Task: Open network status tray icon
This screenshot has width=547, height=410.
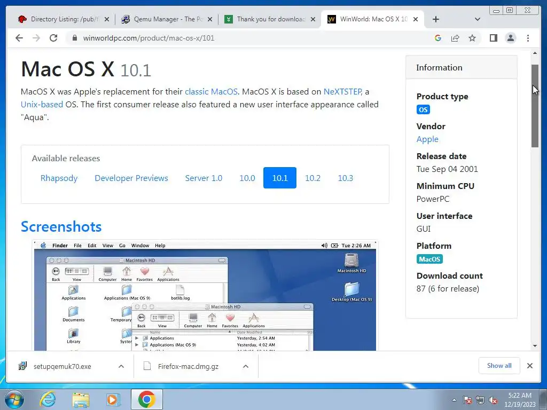Action: click(480, 400)
